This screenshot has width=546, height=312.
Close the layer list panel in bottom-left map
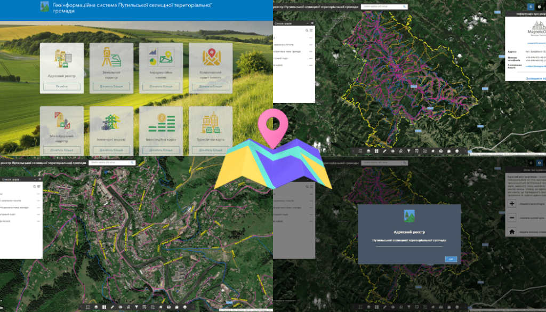(39, 179)
